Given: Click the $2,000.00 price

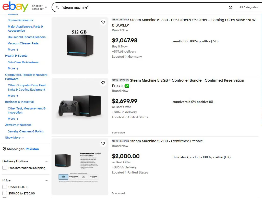Looking at the screenshot, I should (x=126, y=156).
